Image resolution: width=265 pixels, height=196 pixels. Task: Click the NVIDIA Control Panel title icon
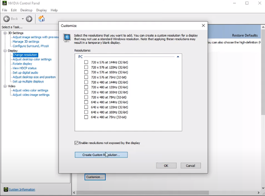pyautogui.click(x=4, y=3)
